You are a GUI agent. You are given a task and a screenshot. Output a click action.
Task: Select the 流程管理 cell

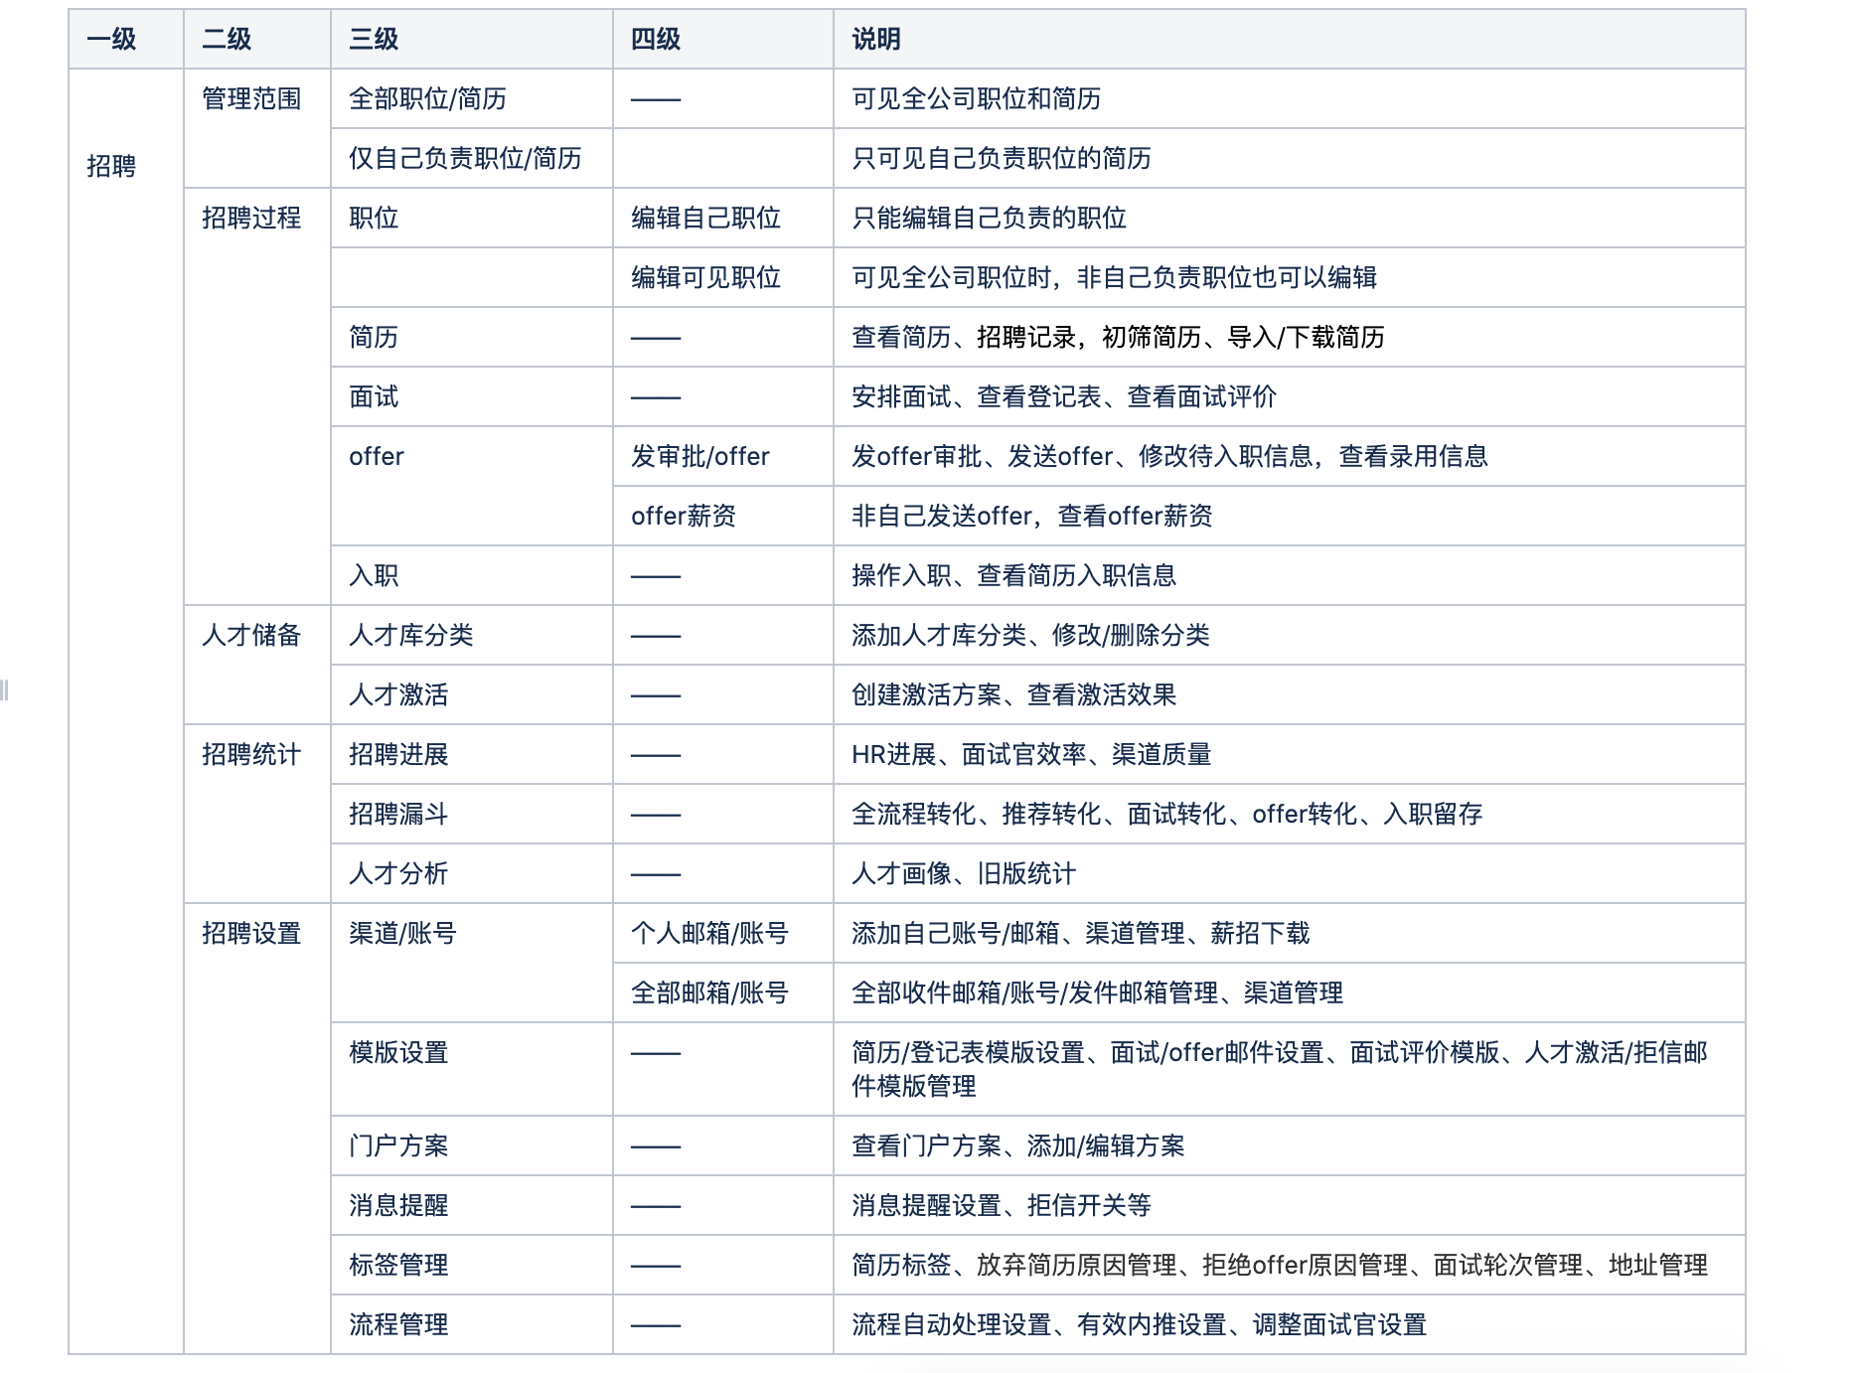coord(472,1325)
